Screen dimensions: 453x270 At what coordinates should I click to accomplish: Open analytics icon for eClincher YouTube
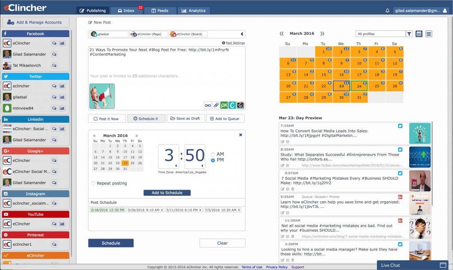coord(62,224)
